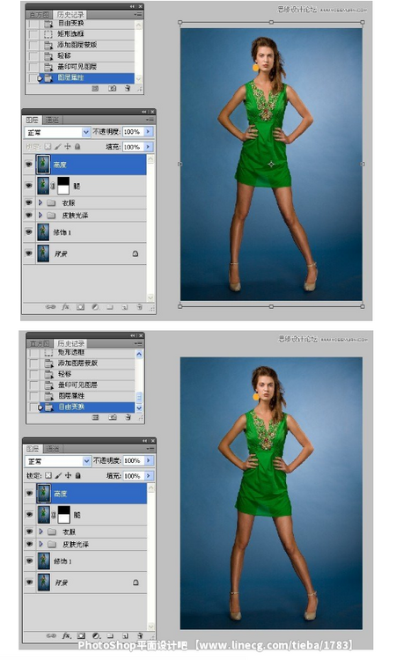This screenshot has width=396, height=660.
Task: Upper screenshot: click history camera snapshot icon
Action: 112,88
